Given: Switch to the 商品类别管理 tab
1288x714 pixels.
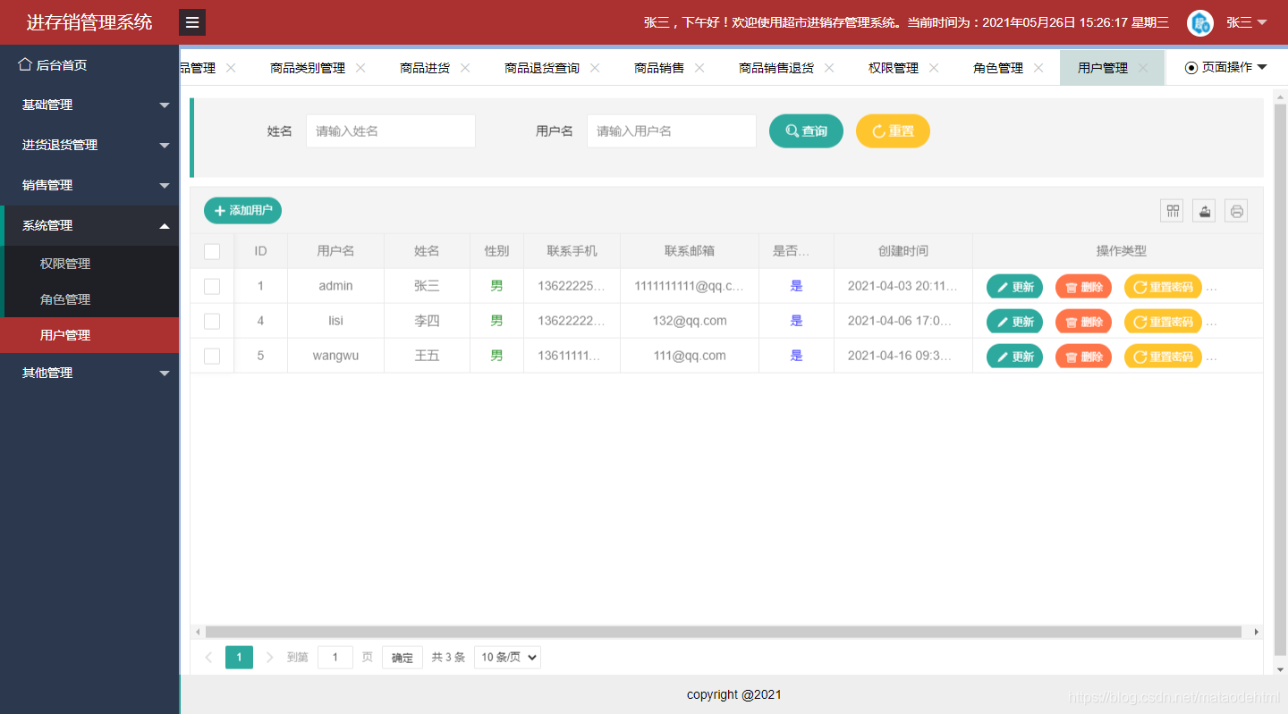Looking at the screenshot, I should (x=308, y=68).
